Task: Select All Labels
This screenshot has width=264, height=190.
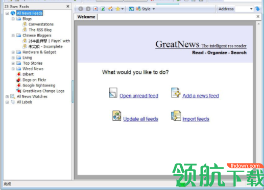Action: 25,102
